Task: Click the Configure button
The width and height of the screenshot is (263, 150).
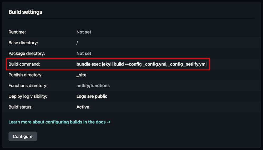Action: tap(23, 136)
